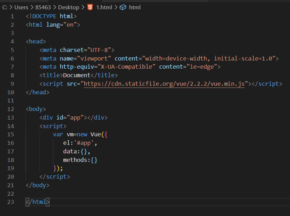Click the 'methods:{}' property line
The height and width of the screenshot is (216, 290).
(80, 160)
